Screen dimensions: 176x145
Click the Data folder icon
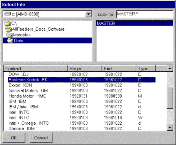(x=10, y=41)
